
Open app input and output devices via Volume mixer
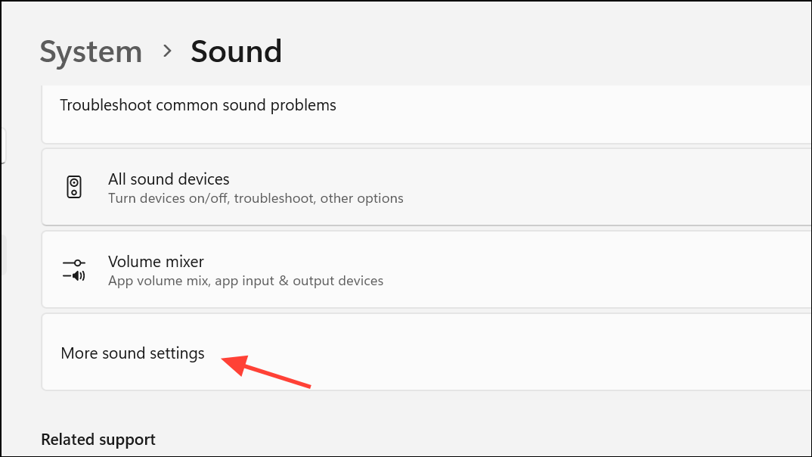pos(302,269)
